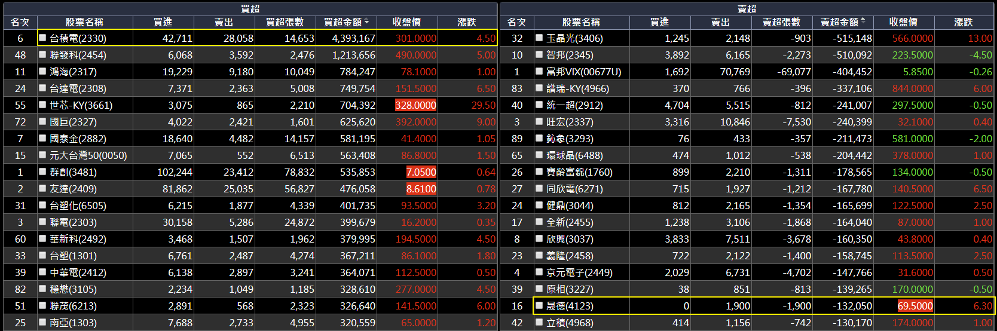
Task: Open stock 健鼎(3044)
Action: click(570, 206)
